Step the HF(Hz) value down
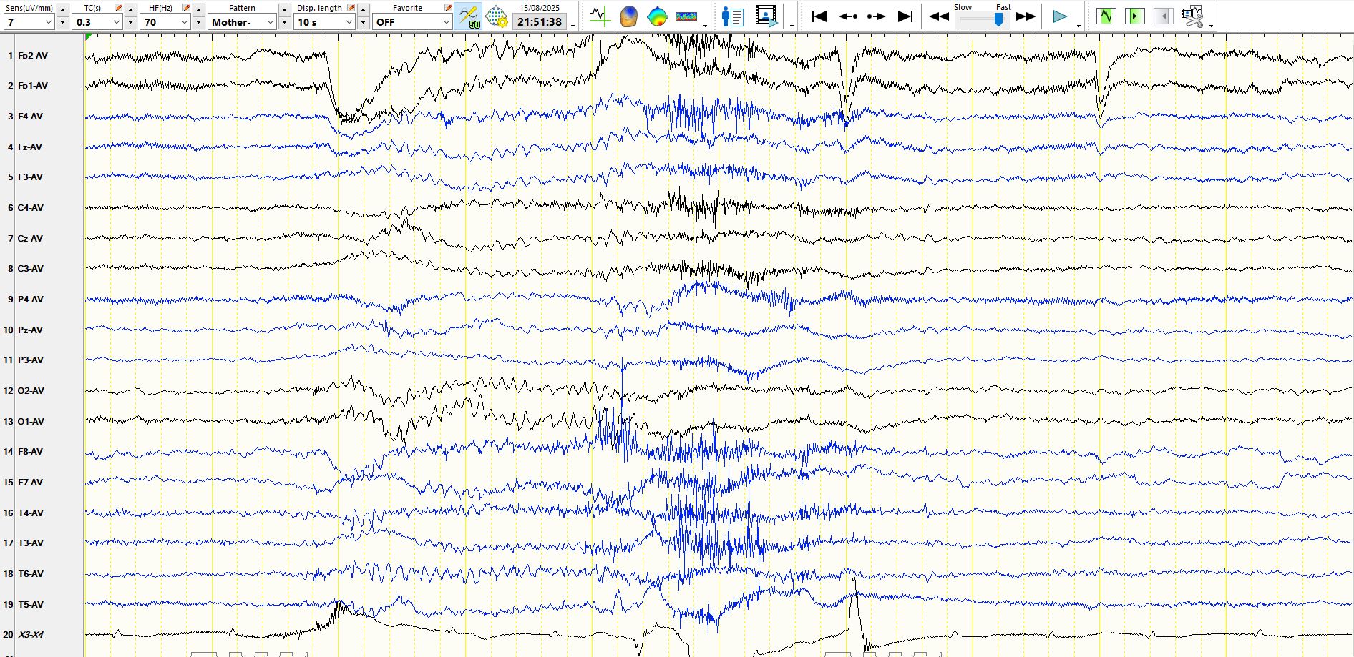The image size is (1354, 657). [198, 22]
